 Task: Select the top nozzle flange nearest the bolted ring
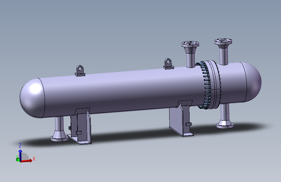[190, 44]
